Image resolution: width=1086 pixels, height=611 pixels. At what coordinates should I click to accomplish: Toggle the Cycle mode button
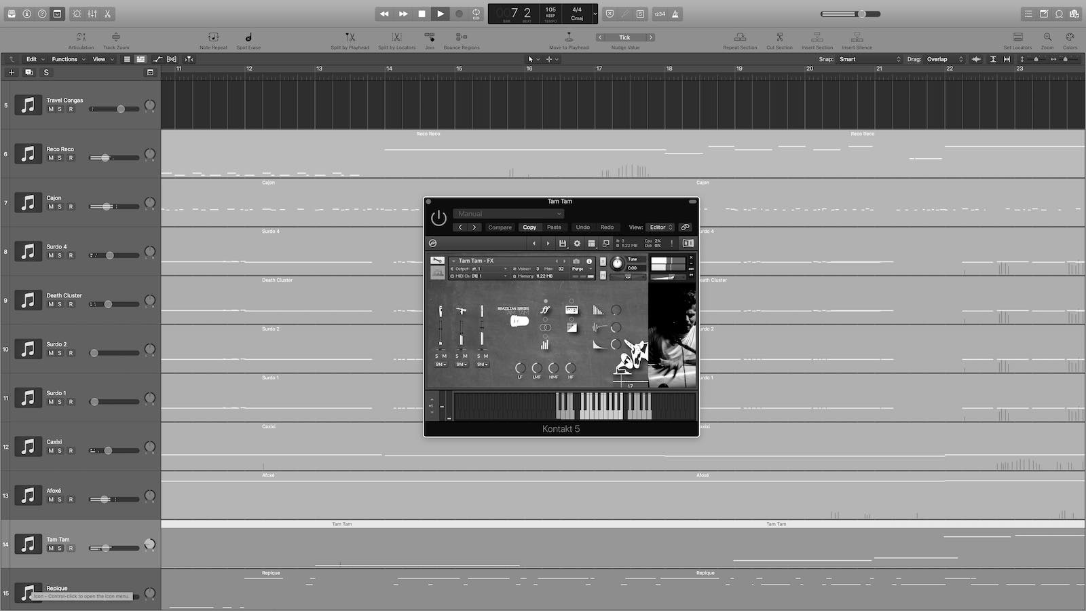tap(476, 14)
